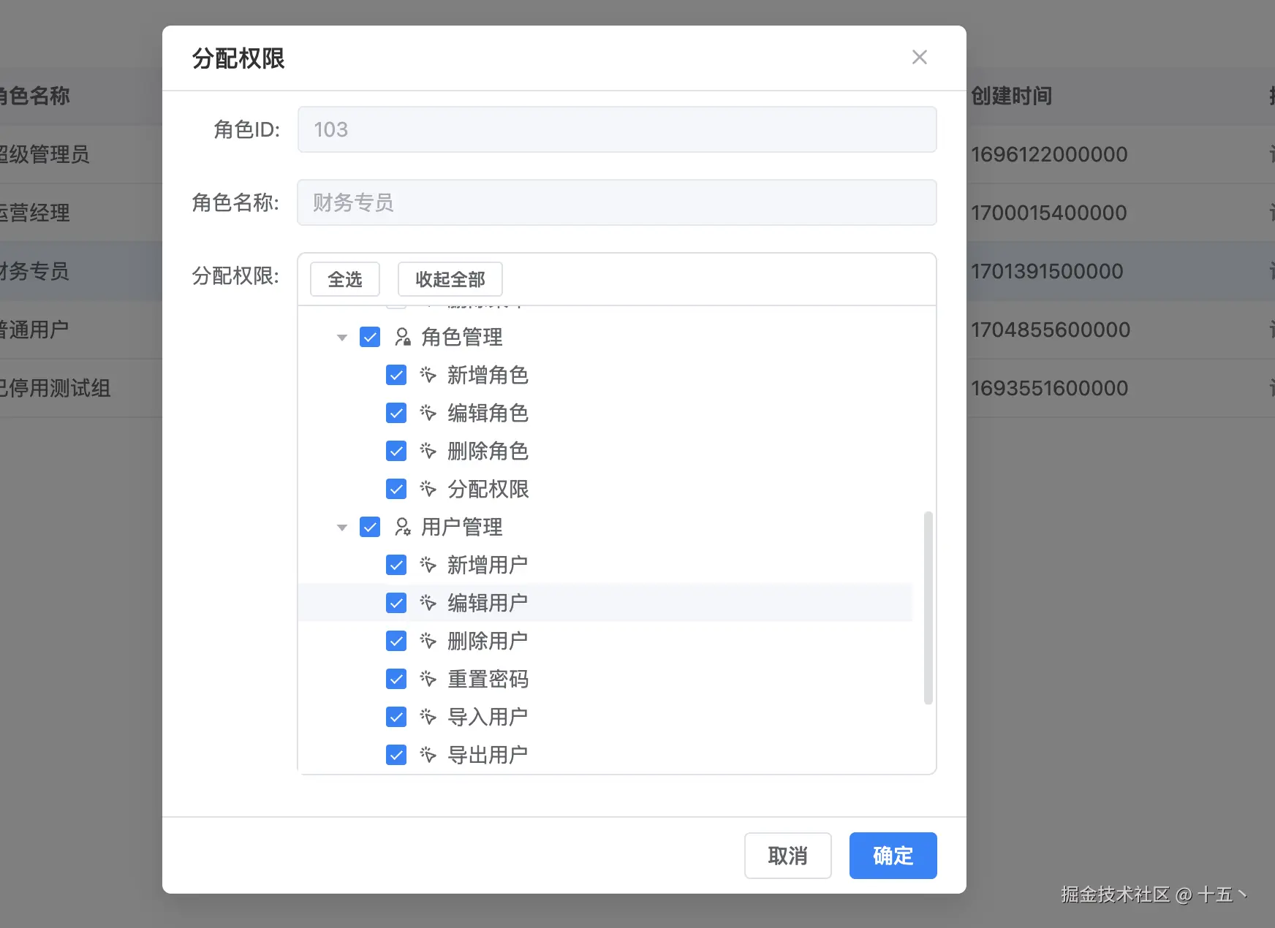Select the 导入用户 label in the tree
This screenshot has height=928, width=1275.
point(488,717)
